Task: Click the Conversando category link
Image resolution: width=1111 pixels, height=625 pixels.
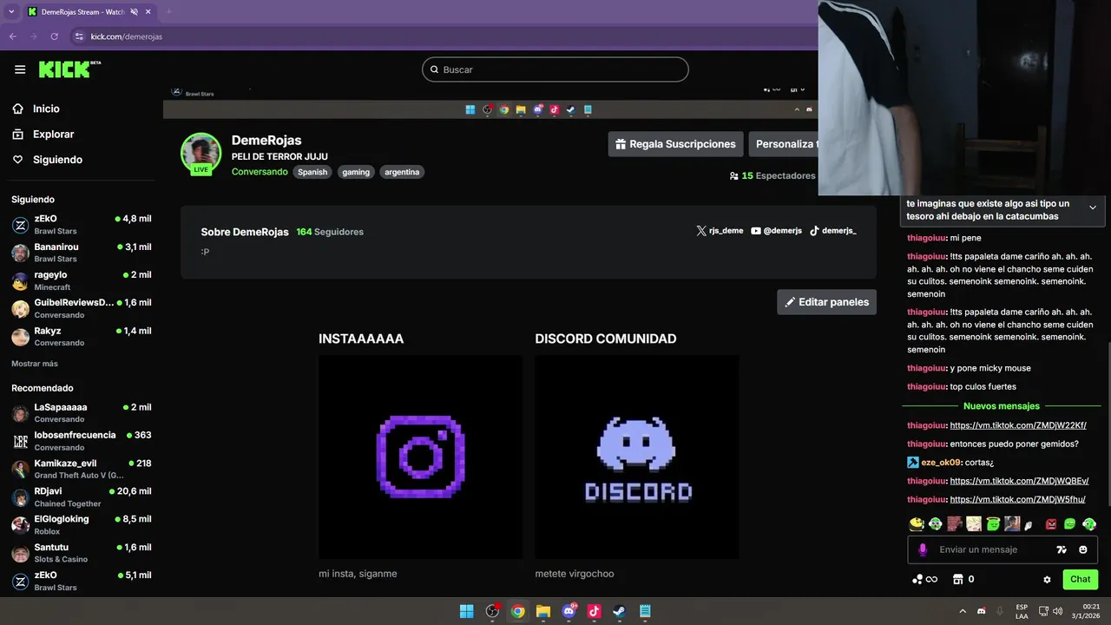Action: (x=260, y=172)
